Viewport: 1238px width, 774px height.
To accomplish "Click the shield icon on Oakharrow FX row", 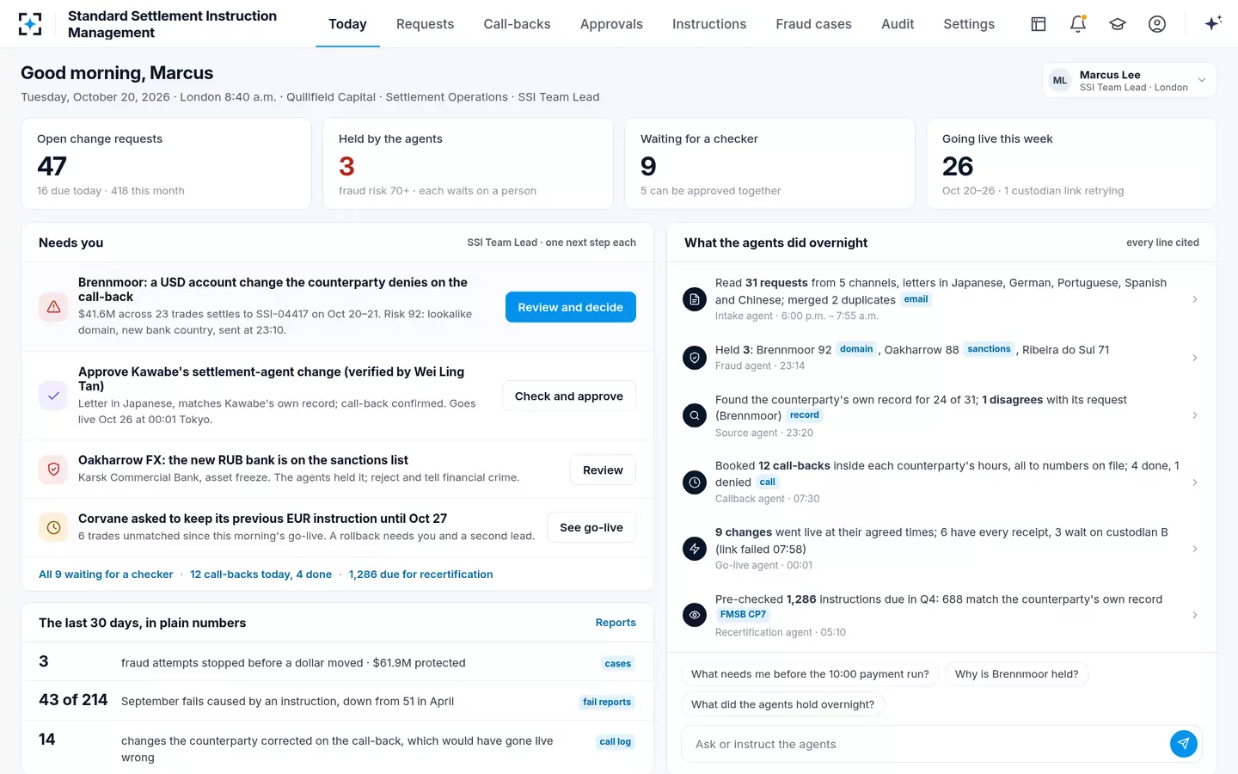I will pyautogui.click(x=53, y=470).
